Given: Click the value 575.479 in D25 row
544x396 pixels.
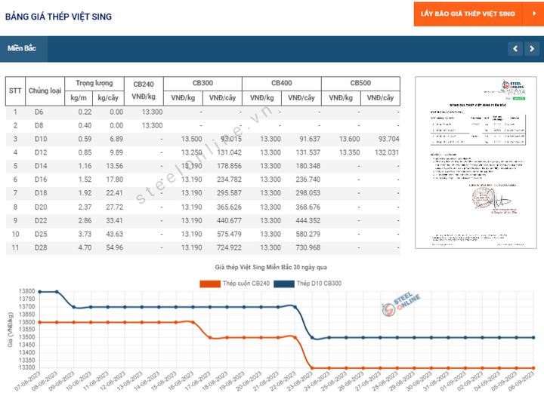Looking at the screenshot, I should pos(230,235).
